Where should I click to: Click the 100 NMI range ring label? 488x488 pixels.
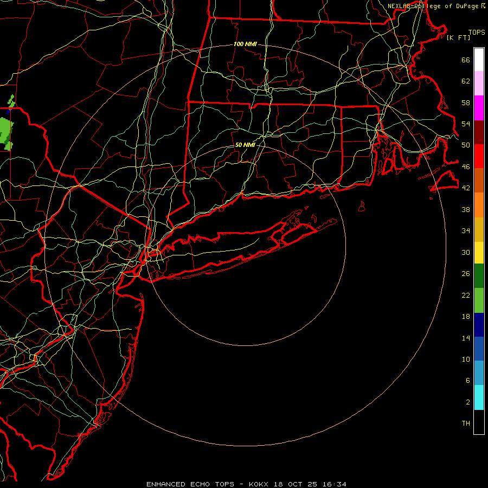[245, 44]
